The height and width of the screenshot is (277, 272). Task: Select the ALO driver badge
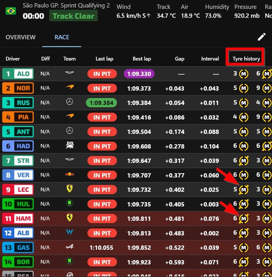[x=18, y=74]
